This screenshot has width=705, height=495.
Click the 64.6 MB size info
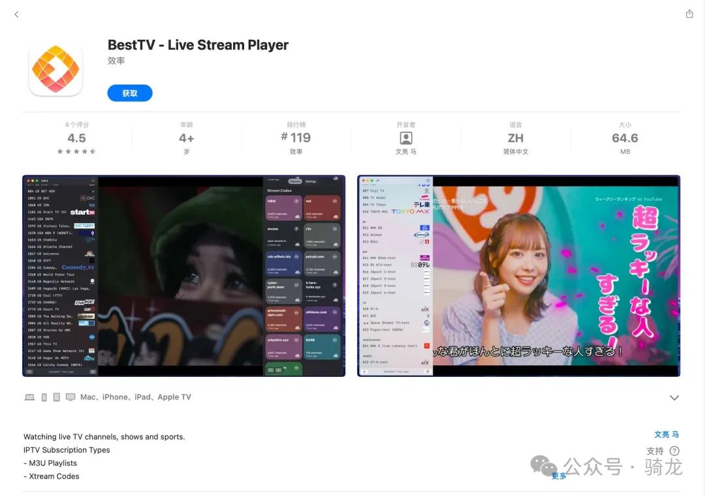625,138
